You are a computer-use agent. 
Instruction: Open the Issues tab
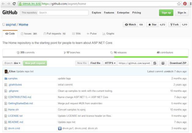point(29,34)
